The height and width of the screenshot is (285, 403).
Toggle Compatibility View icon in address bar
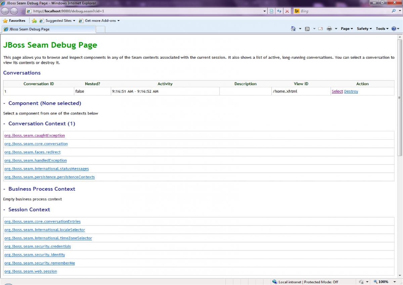pos(271,11)
